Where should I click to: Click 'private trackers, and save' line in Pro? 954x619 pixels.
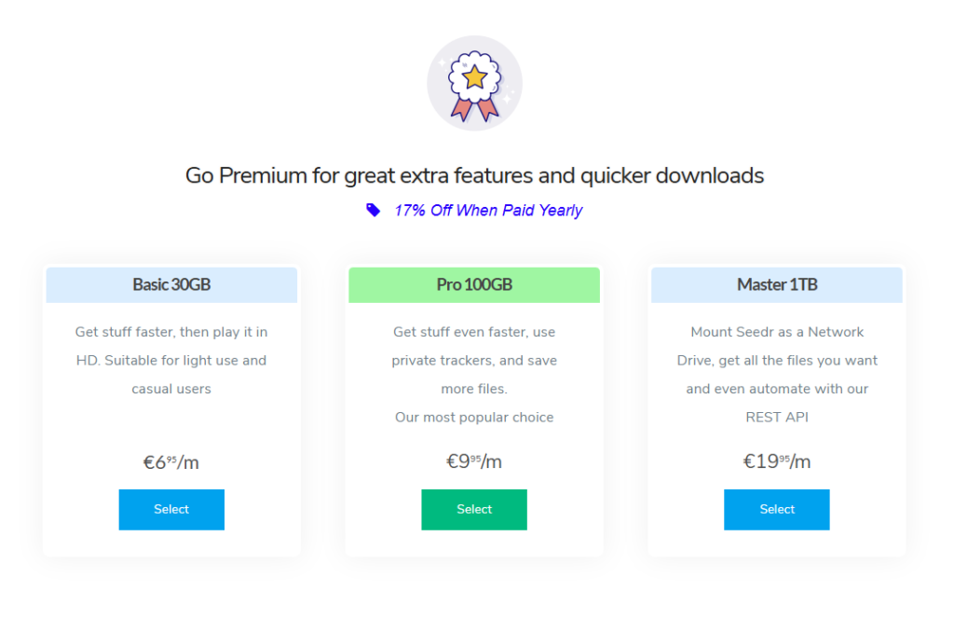(474, 360)
